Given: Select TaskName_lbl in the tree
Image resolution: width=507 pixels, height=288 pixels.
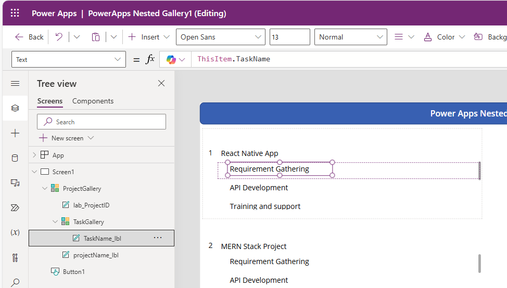Looking at the screenshot, I should [x=102, y=238].
